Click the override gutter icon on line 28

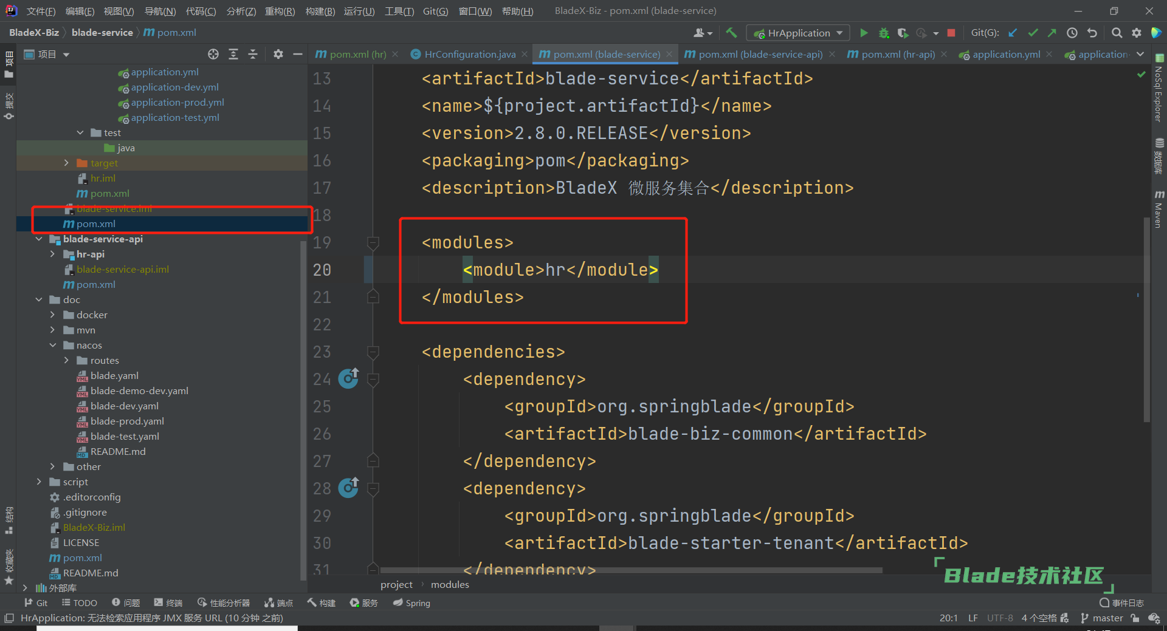click(348, 488)
